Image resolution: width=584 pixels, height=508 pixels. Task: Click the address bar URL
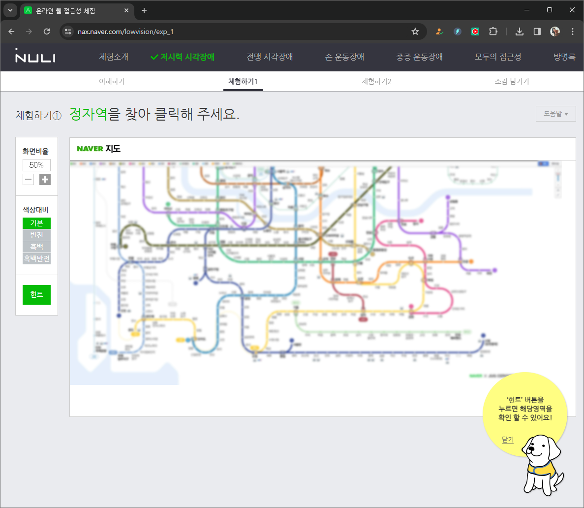[x=125, y=32]
